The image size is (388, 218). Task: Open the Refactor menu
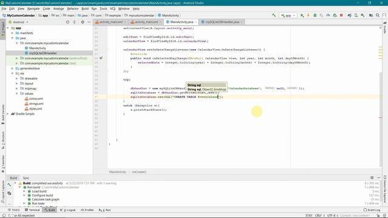73,8
